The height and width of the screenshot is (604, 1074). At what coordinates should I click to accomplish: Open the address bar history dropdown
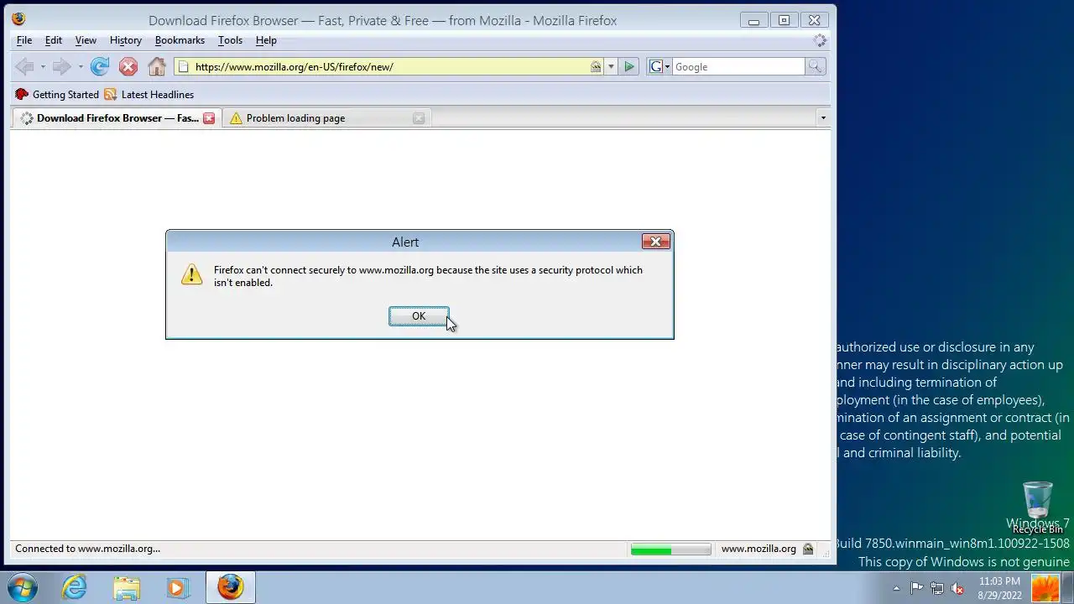611,67
